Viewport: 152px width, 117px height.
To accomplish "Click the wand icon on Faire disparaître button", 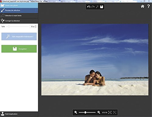I will click(x=8, y=36).
